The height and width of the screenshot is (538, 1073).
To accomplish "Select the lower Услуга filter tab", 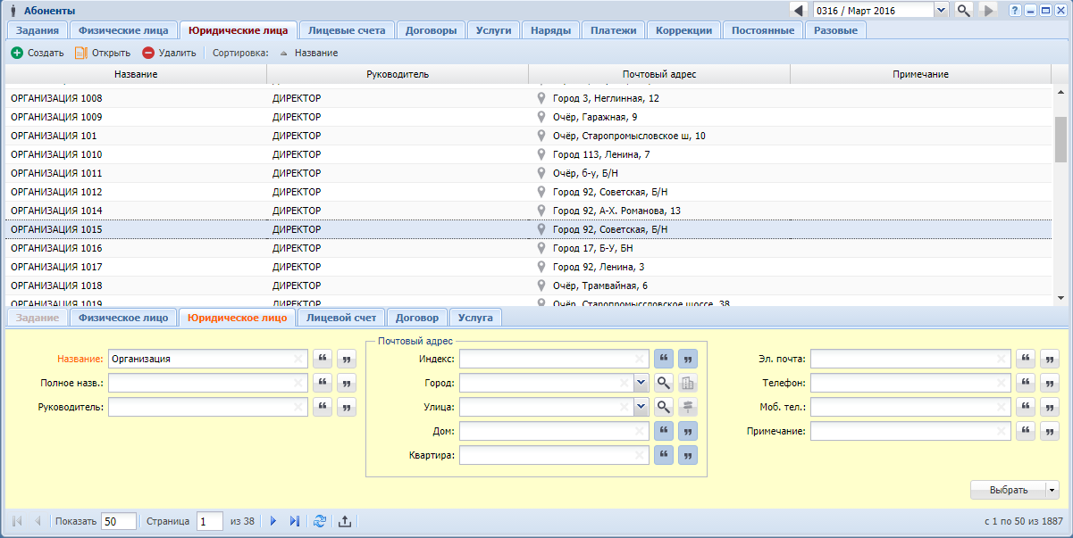I will tap(476, 317).
